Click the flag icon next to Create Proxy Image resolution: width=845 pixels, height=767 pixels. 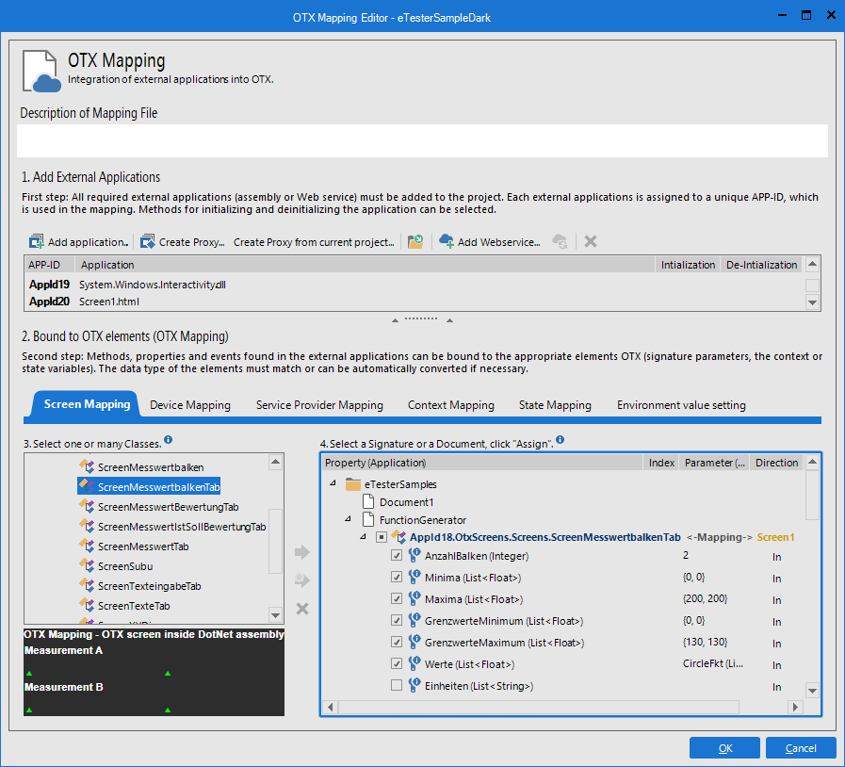click(x=414, y=241)
